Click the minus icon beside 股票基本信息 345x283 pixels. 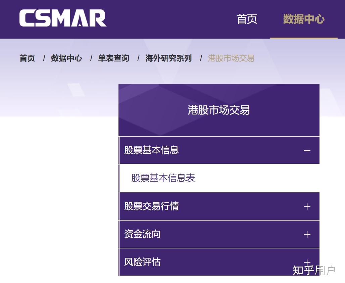307,150
